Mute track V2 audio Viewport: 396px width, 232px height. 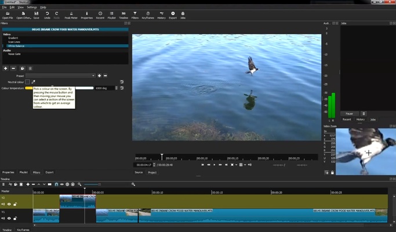pyautogui.click(x=3, y=204)
